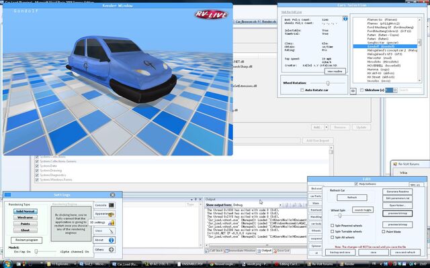Screen dimensions: 430x268
Task: Click the Open folder button
Action: click(x=397, y=206)
